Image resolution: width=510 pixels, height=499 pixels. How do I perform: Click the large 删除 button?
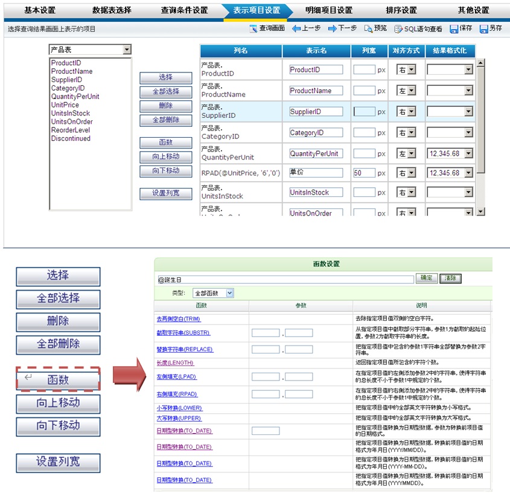[x=58, y=321]
